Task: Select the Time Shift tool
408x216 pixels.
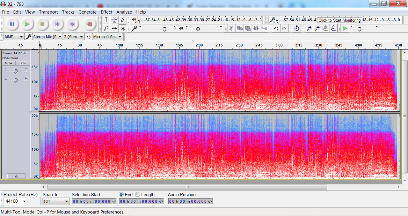Action: click(114, 28)
